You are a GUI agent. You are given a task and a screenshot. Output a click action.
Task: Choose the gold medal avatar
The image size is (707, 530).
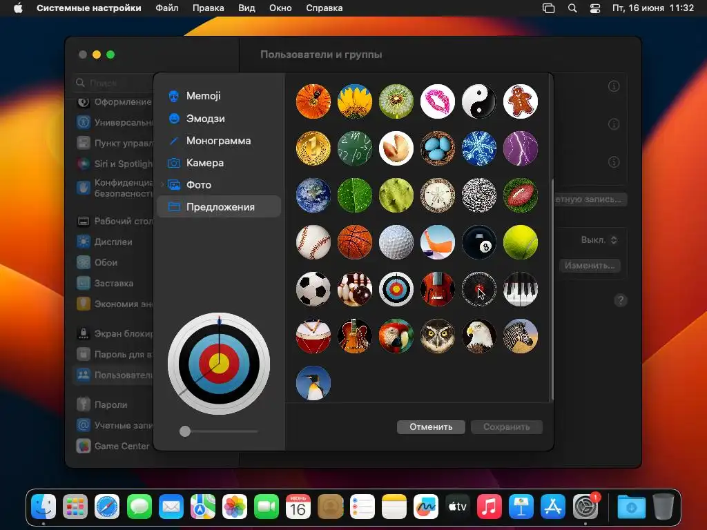coord(313,148)
